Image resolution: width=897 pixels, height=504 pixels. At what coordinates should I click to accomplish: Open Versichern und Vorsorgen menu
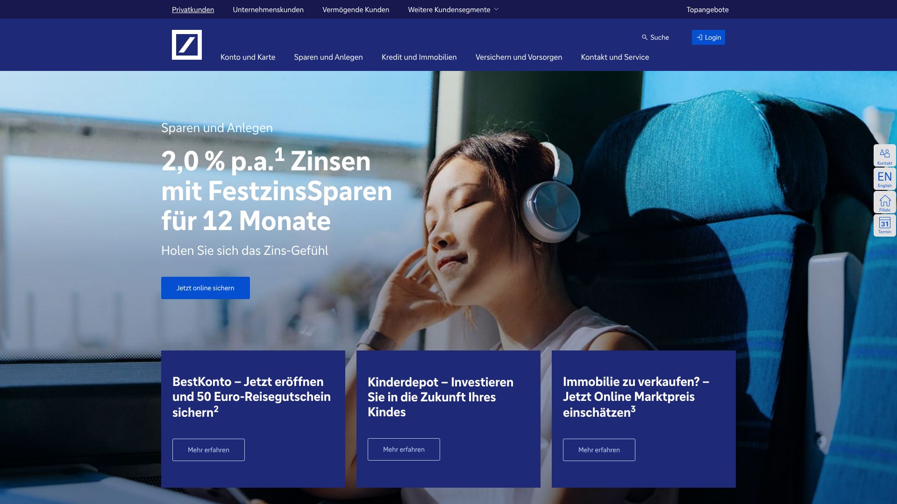pyautogui.click(x=519, y=57)
